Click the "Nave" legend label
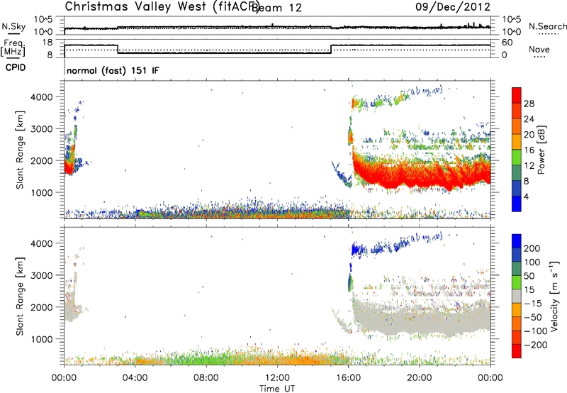The width and height of the screenshot is (567, 393). tap(539, 49)
